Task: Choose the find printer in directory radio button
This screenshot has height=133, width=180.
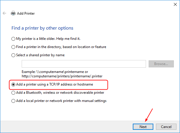Action: [x=13, y=47]
